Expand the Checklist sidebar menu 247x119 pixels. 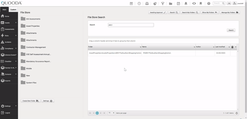9,61
